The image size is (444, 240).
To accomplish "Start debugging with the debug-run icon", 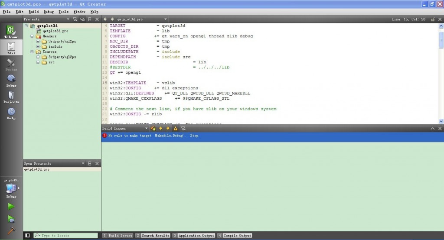I will click(x=11, y=219).
